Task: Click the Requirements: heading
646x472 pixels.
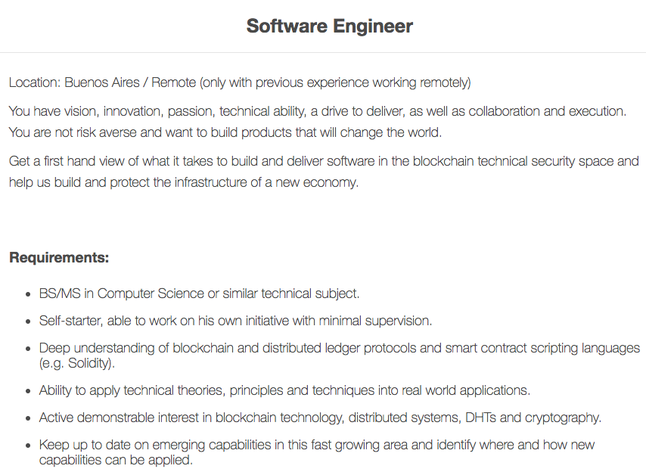Action: click(59, 258)
